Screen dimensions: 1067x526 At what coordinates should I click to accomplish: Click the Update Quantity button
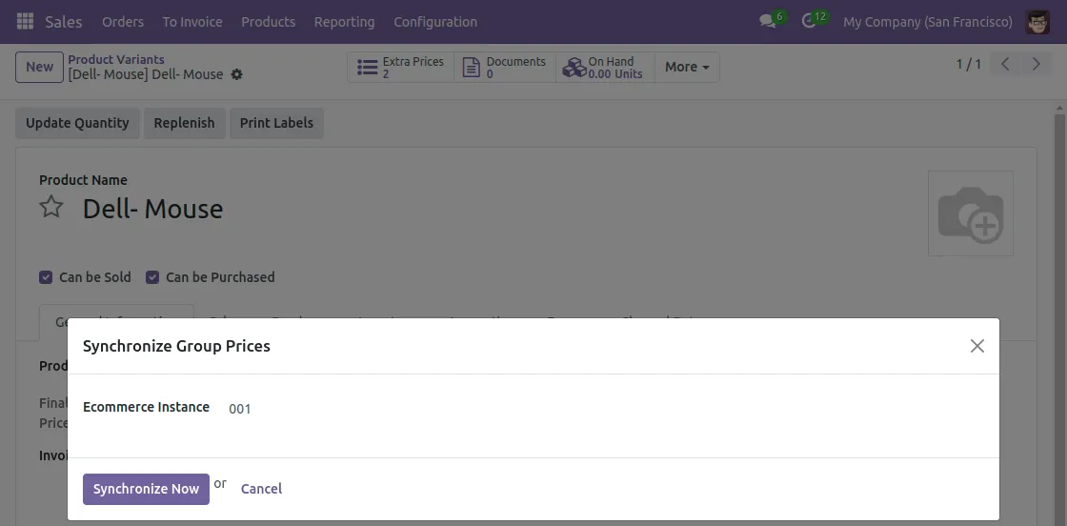tap(77, 123)
